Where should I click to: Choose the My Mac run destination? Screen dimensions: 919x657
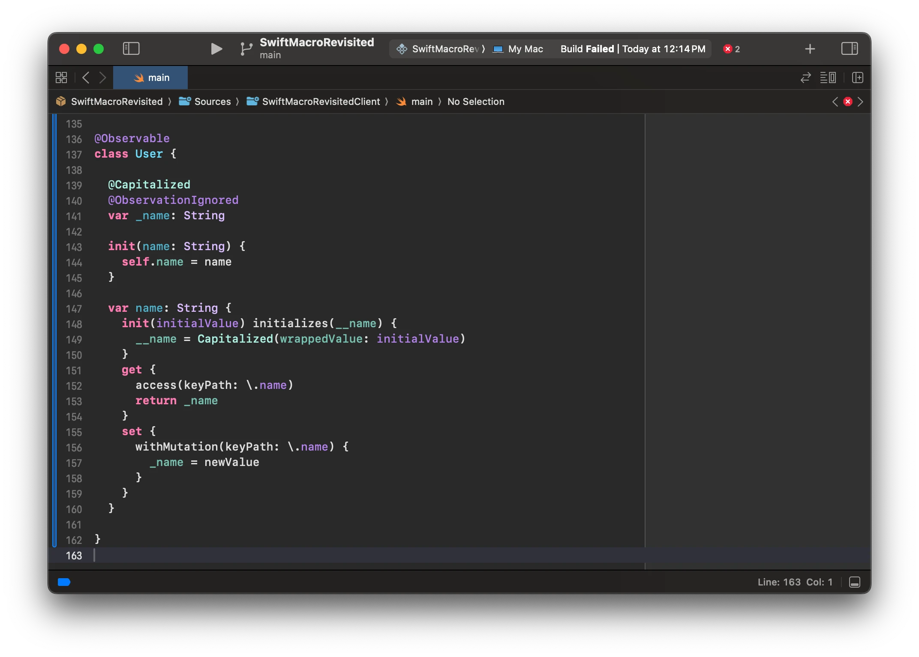click(518, 49)
